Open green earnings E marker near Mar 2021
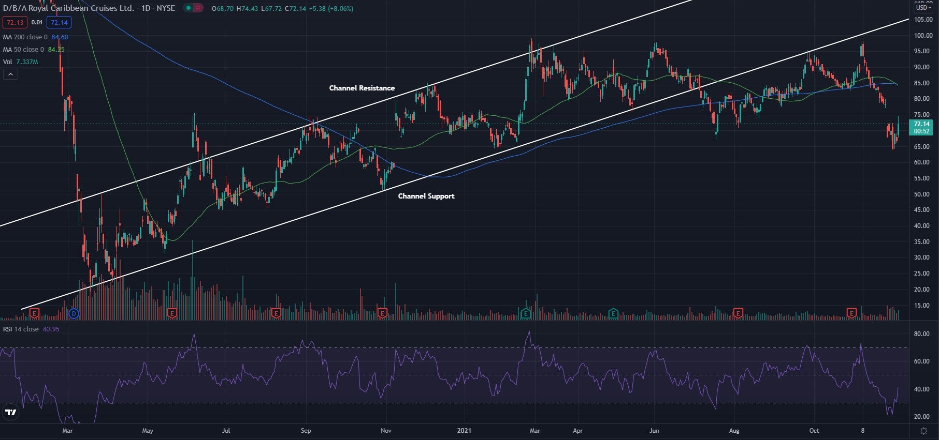The height and width of the screenshot is (440, 939). tap(525, 313)
